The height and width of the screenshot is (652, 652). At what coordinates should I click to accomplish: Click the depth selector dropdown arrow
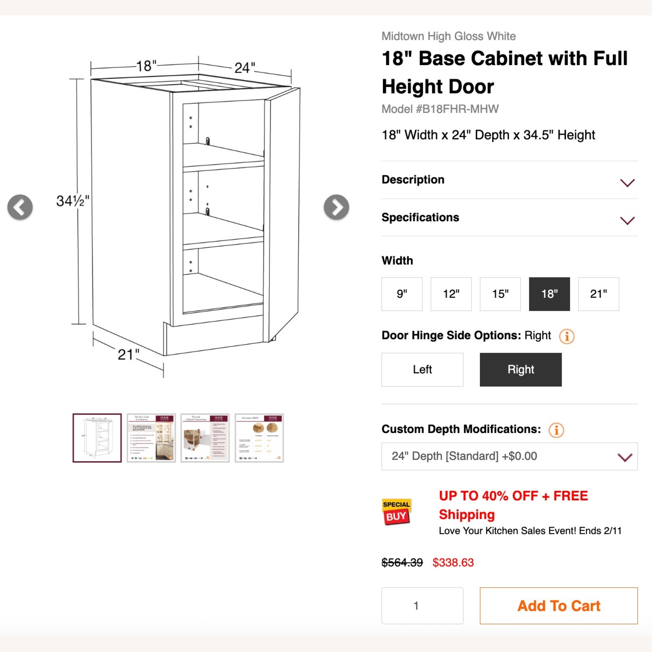(x=626, y=457)
